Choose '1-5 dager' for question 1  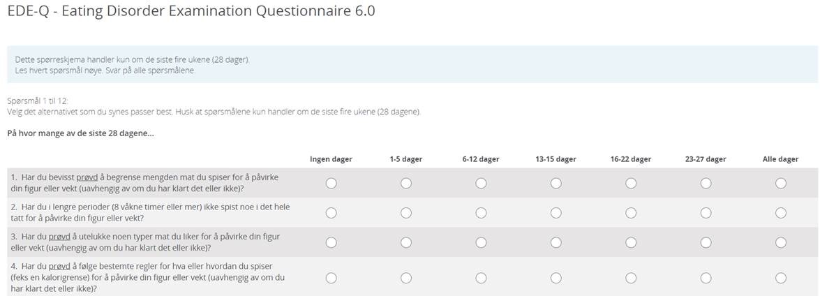[x=406, y=183]
